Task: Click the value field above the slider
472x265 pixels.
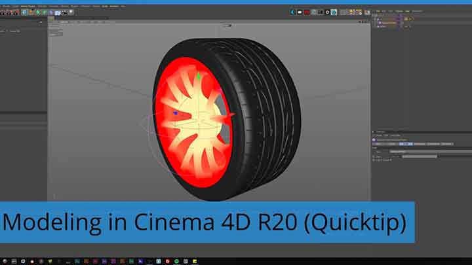Action: [431, 151]
